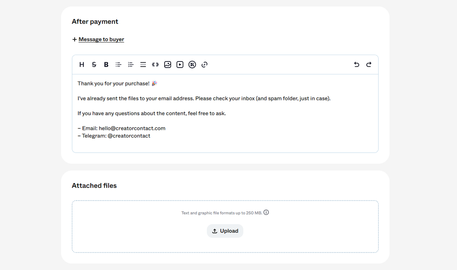Click the file formats info icon
Image resolution: width=457 pixels, height=270 pixels.
(266, 213)
